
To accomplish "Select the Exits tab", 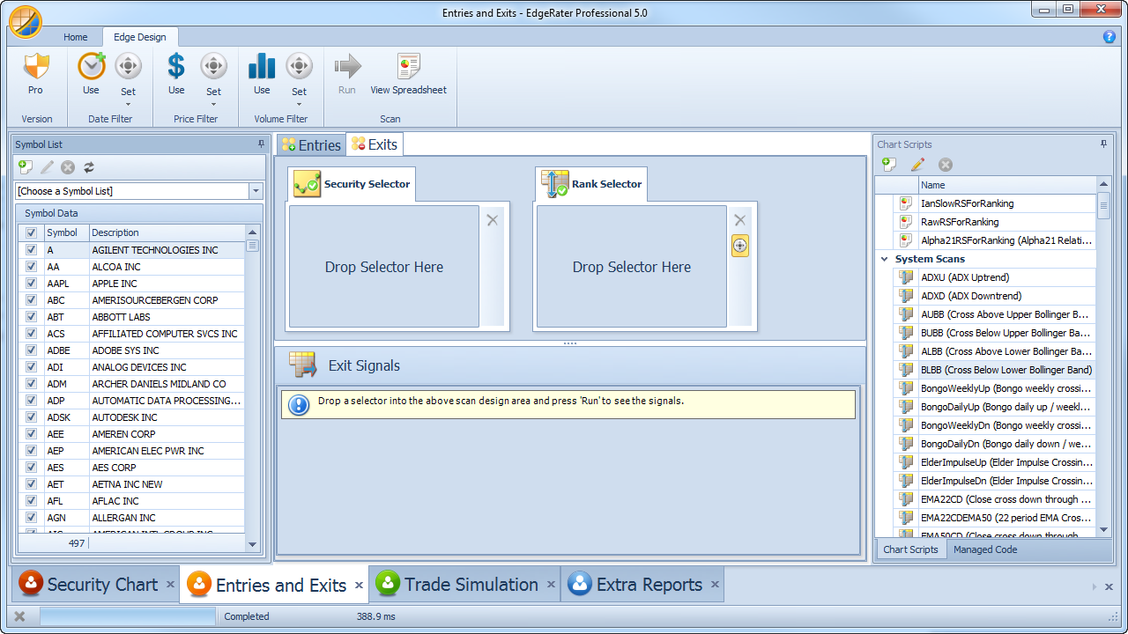I will coord(375,144).
